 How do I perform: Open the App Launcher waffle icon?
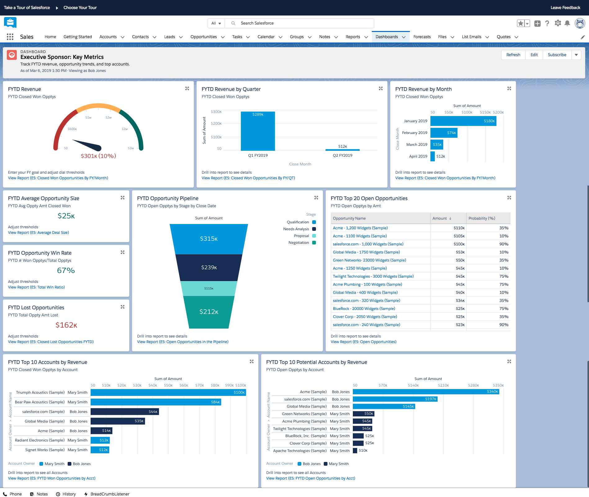(10, 37)
